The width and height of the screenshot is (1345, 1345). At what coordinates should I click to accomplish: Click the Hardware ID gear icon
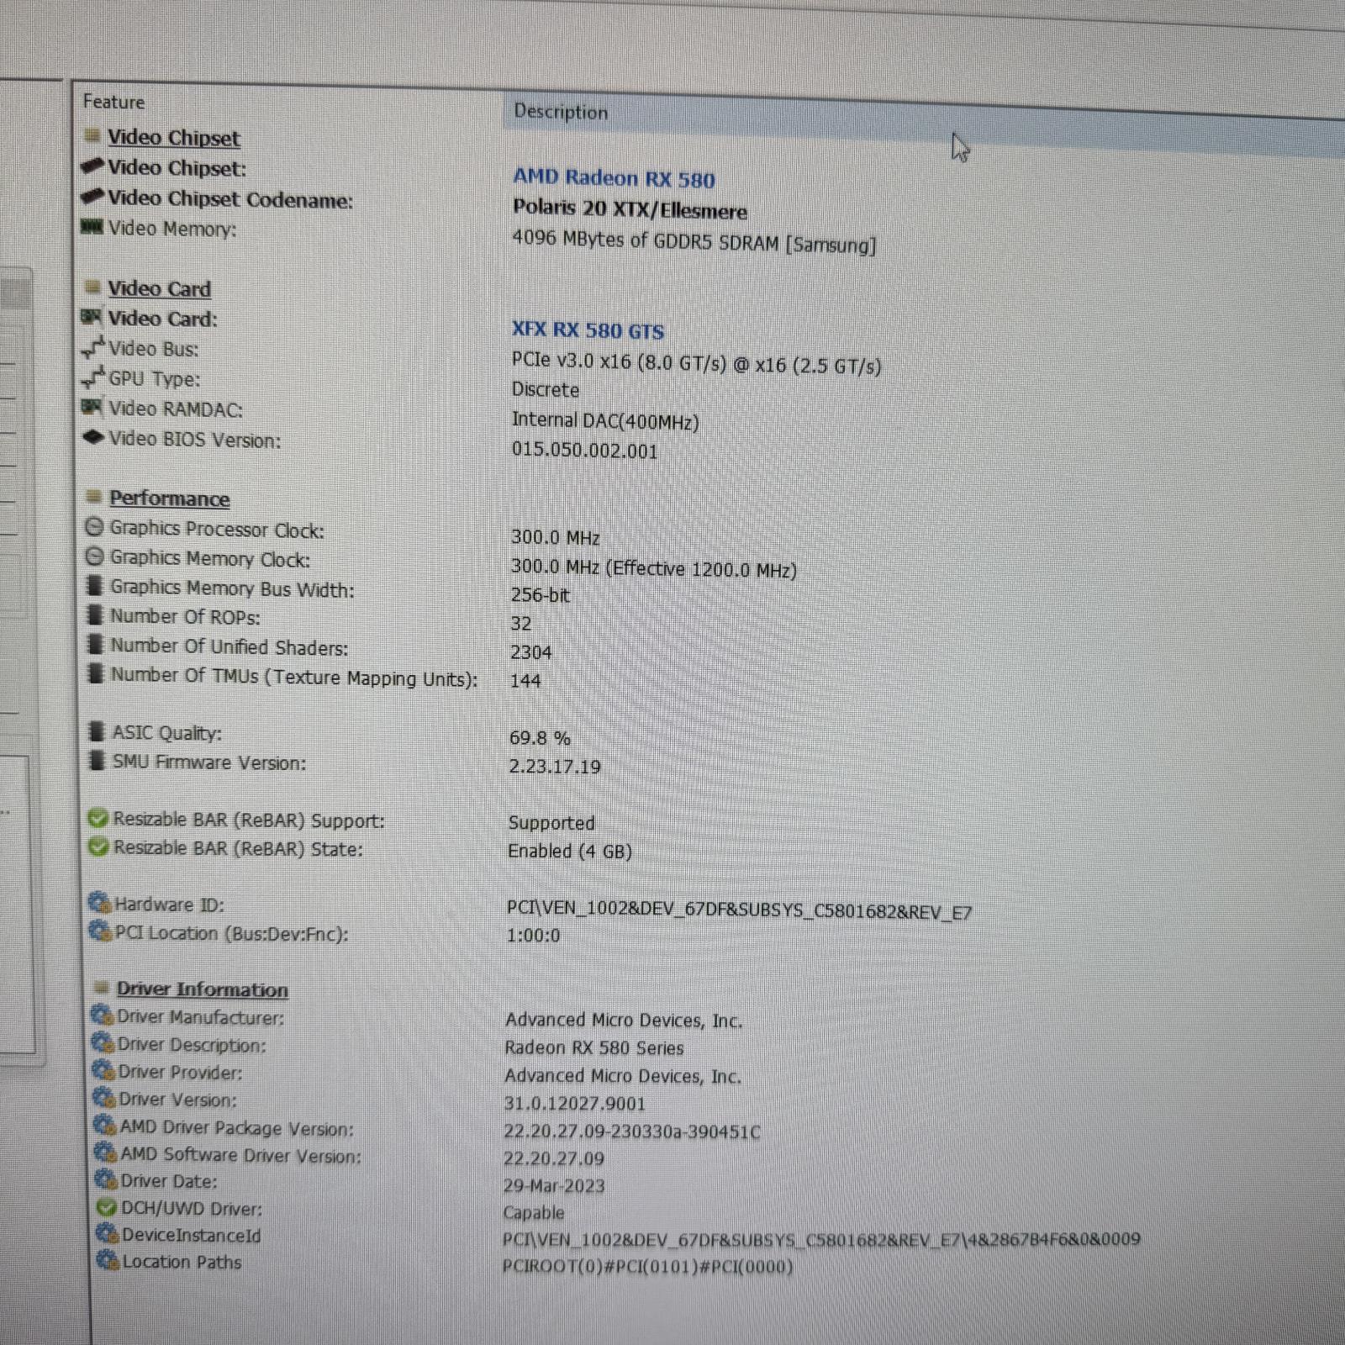point(100,903)
